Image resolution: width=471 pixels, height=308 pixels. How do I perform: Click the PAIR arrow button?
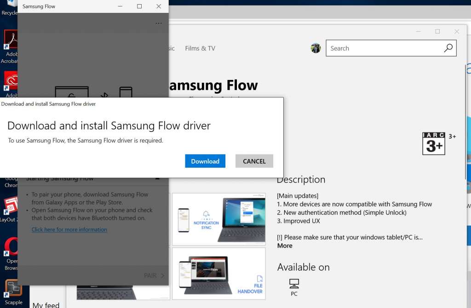(154, 275)
